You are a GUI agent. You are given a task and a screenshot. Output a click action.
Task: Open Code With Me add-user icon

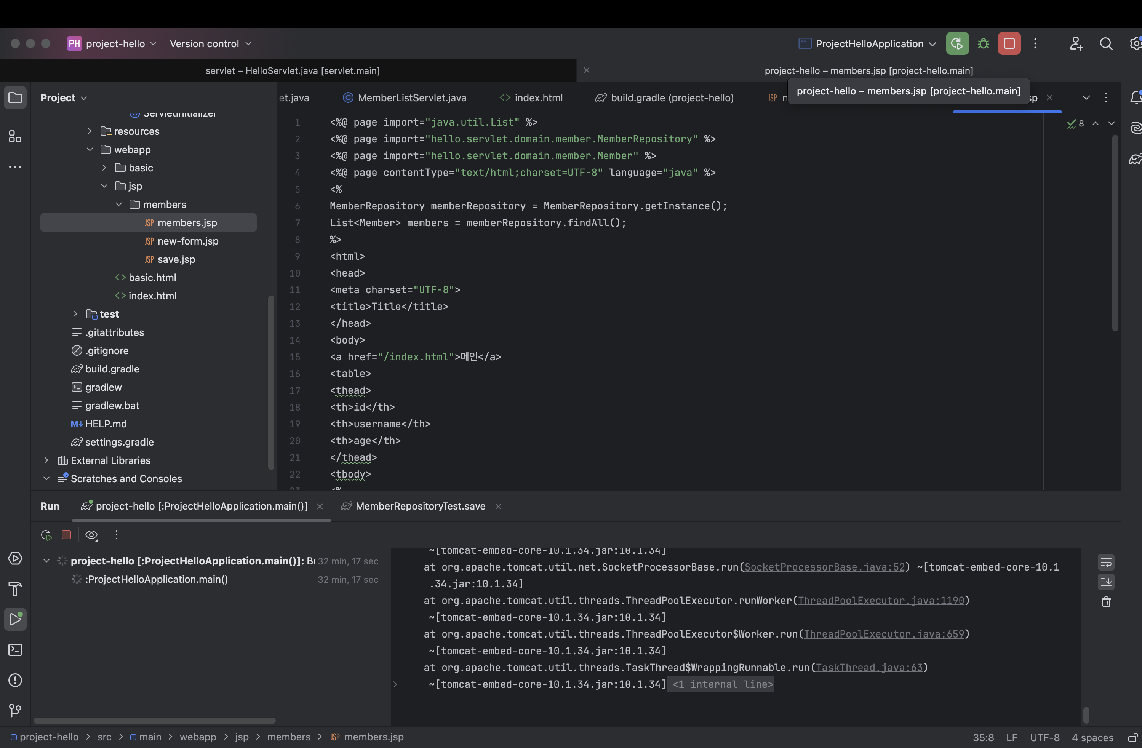pyautogui.click(x=1076, y=44)
